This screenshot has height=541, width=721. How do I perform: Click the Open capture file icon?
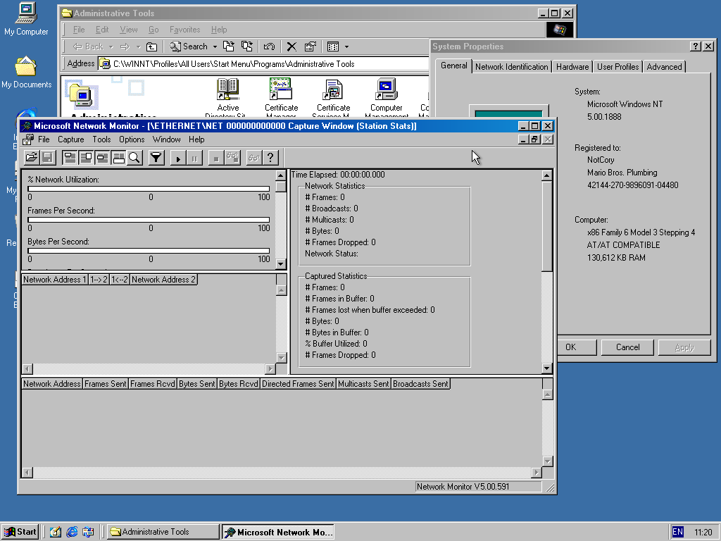tap(31, 158)
